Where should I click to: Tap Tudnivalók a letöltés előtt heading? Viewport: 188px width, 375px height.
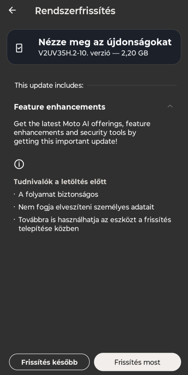60,182
